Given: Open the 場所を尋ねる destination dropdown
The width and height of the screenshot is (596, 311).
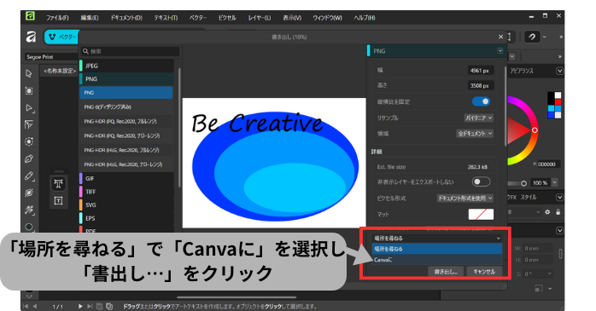Looking at the screenshot, I should [x=437, y=239].
